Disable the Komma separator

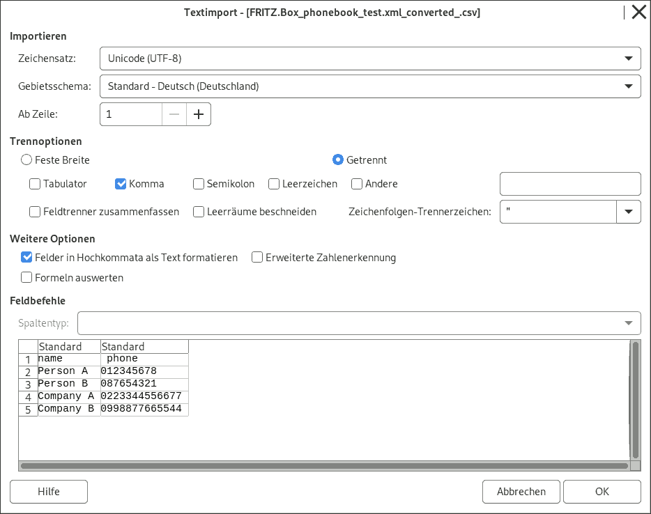120,184
